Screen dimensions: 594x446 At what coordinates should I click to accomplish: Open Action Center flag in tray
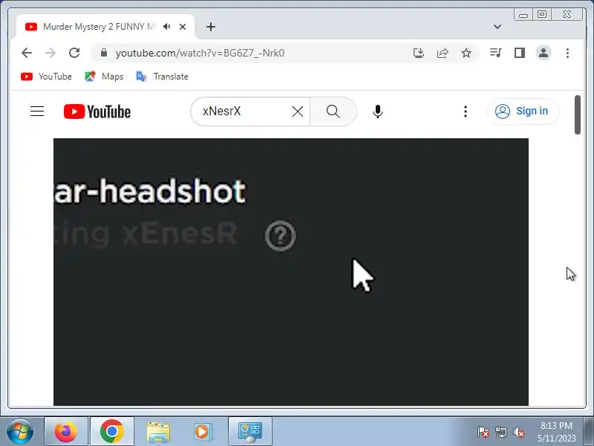483,432
